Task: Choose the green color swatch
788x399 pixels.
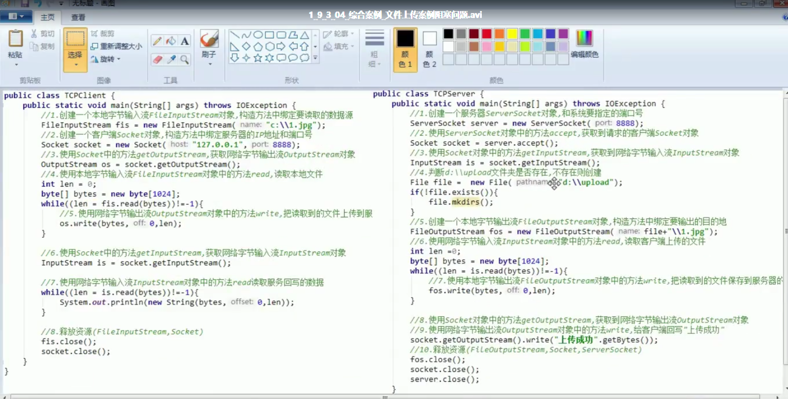Action: (x=525, y=34)
